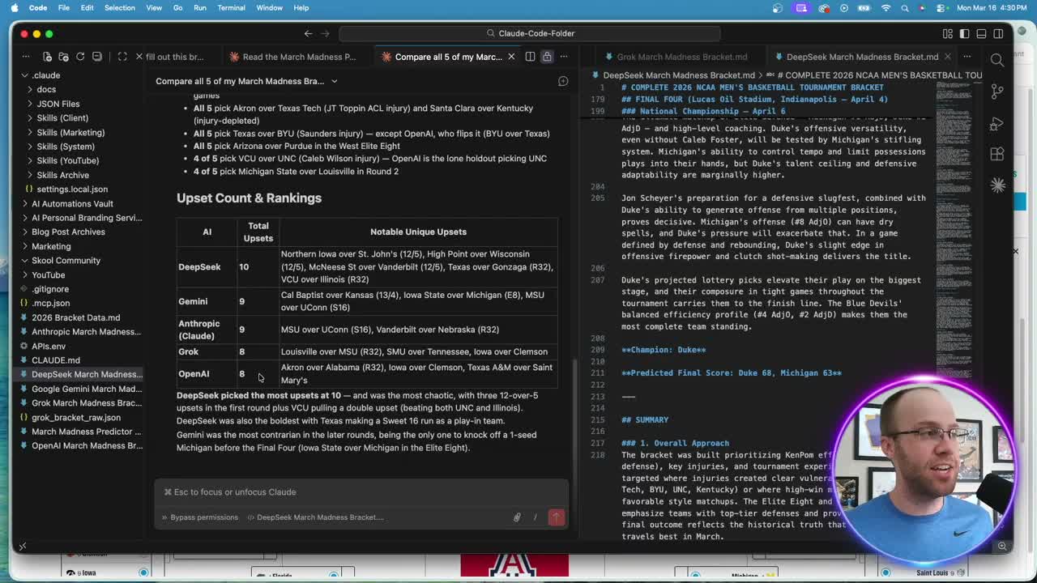Toggle the editor group lock icon

[x=547, y=57]
